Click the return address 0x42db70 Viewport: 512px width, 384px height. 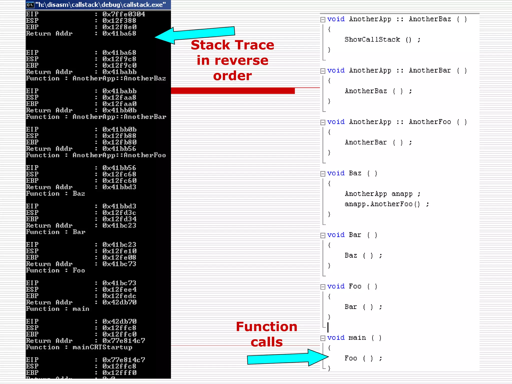coord(119,302)
